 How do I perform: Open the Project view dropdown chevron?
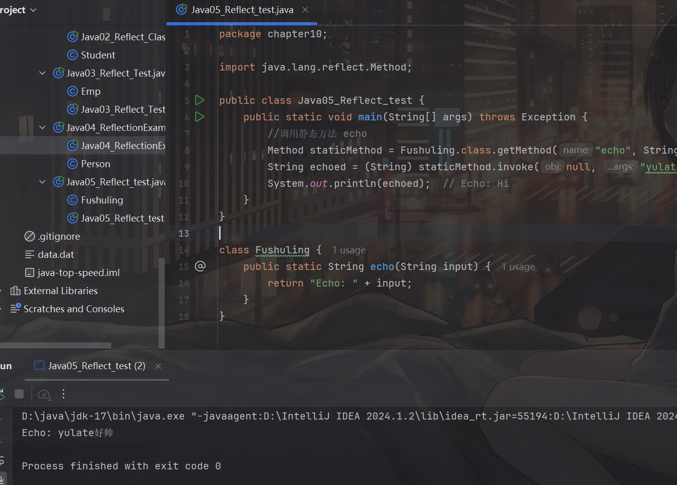tap(34, 10)
